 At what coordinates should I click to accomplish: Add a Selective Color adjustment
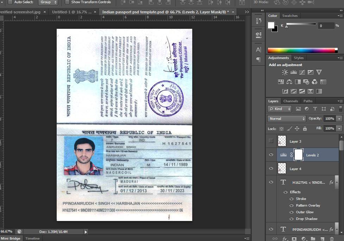tap(311, 91)
